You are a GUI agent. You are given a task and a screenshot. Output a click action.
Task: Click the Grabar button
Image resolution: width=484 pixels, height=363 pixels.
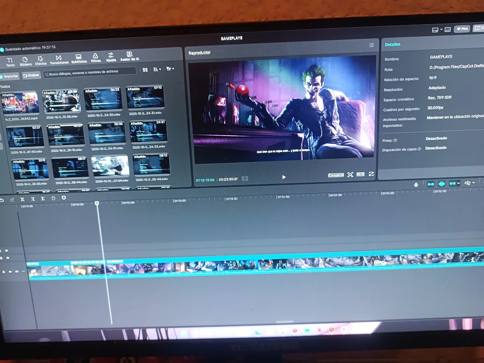pos(31,75)
